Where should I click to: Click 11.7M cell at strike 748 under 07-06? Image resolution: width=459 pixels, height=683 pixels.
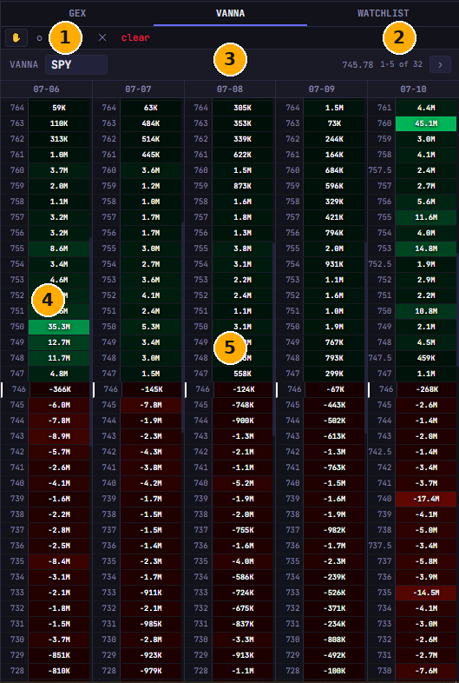(59, 359)
